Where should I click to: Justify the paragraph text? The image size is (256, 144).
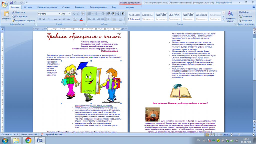[x=102, y=19]
